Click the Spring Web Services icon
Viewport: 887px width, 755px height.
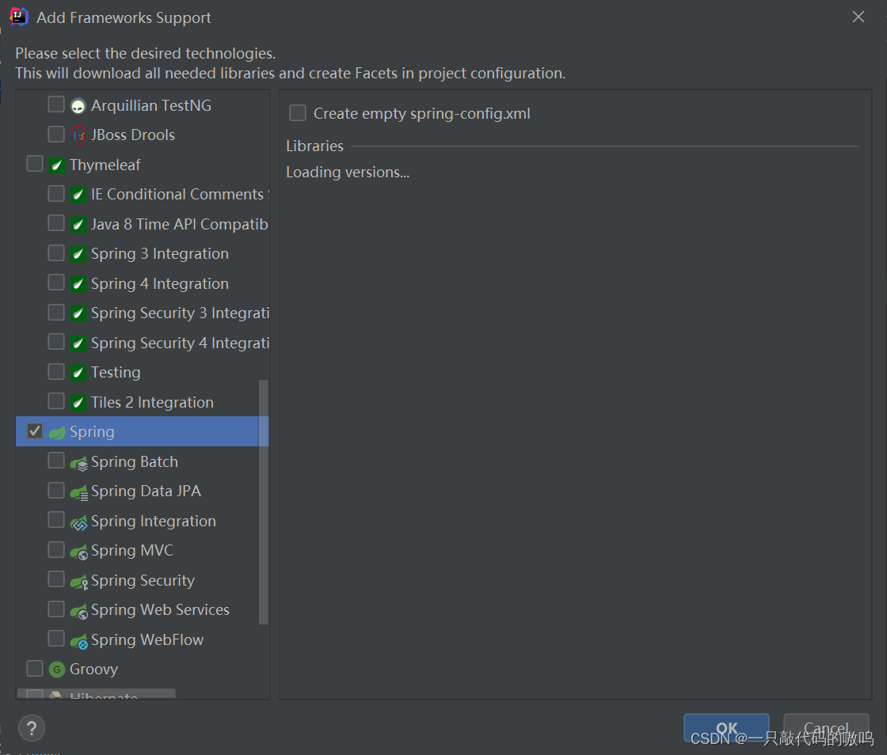pos(78,611)
